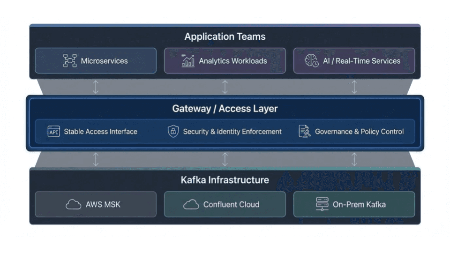
Task: Click the Security & Identity Enforcement text
Action: pos(232,132)
